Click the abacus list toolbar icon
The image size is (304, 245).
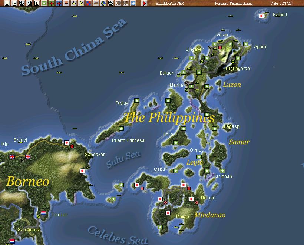126,3
